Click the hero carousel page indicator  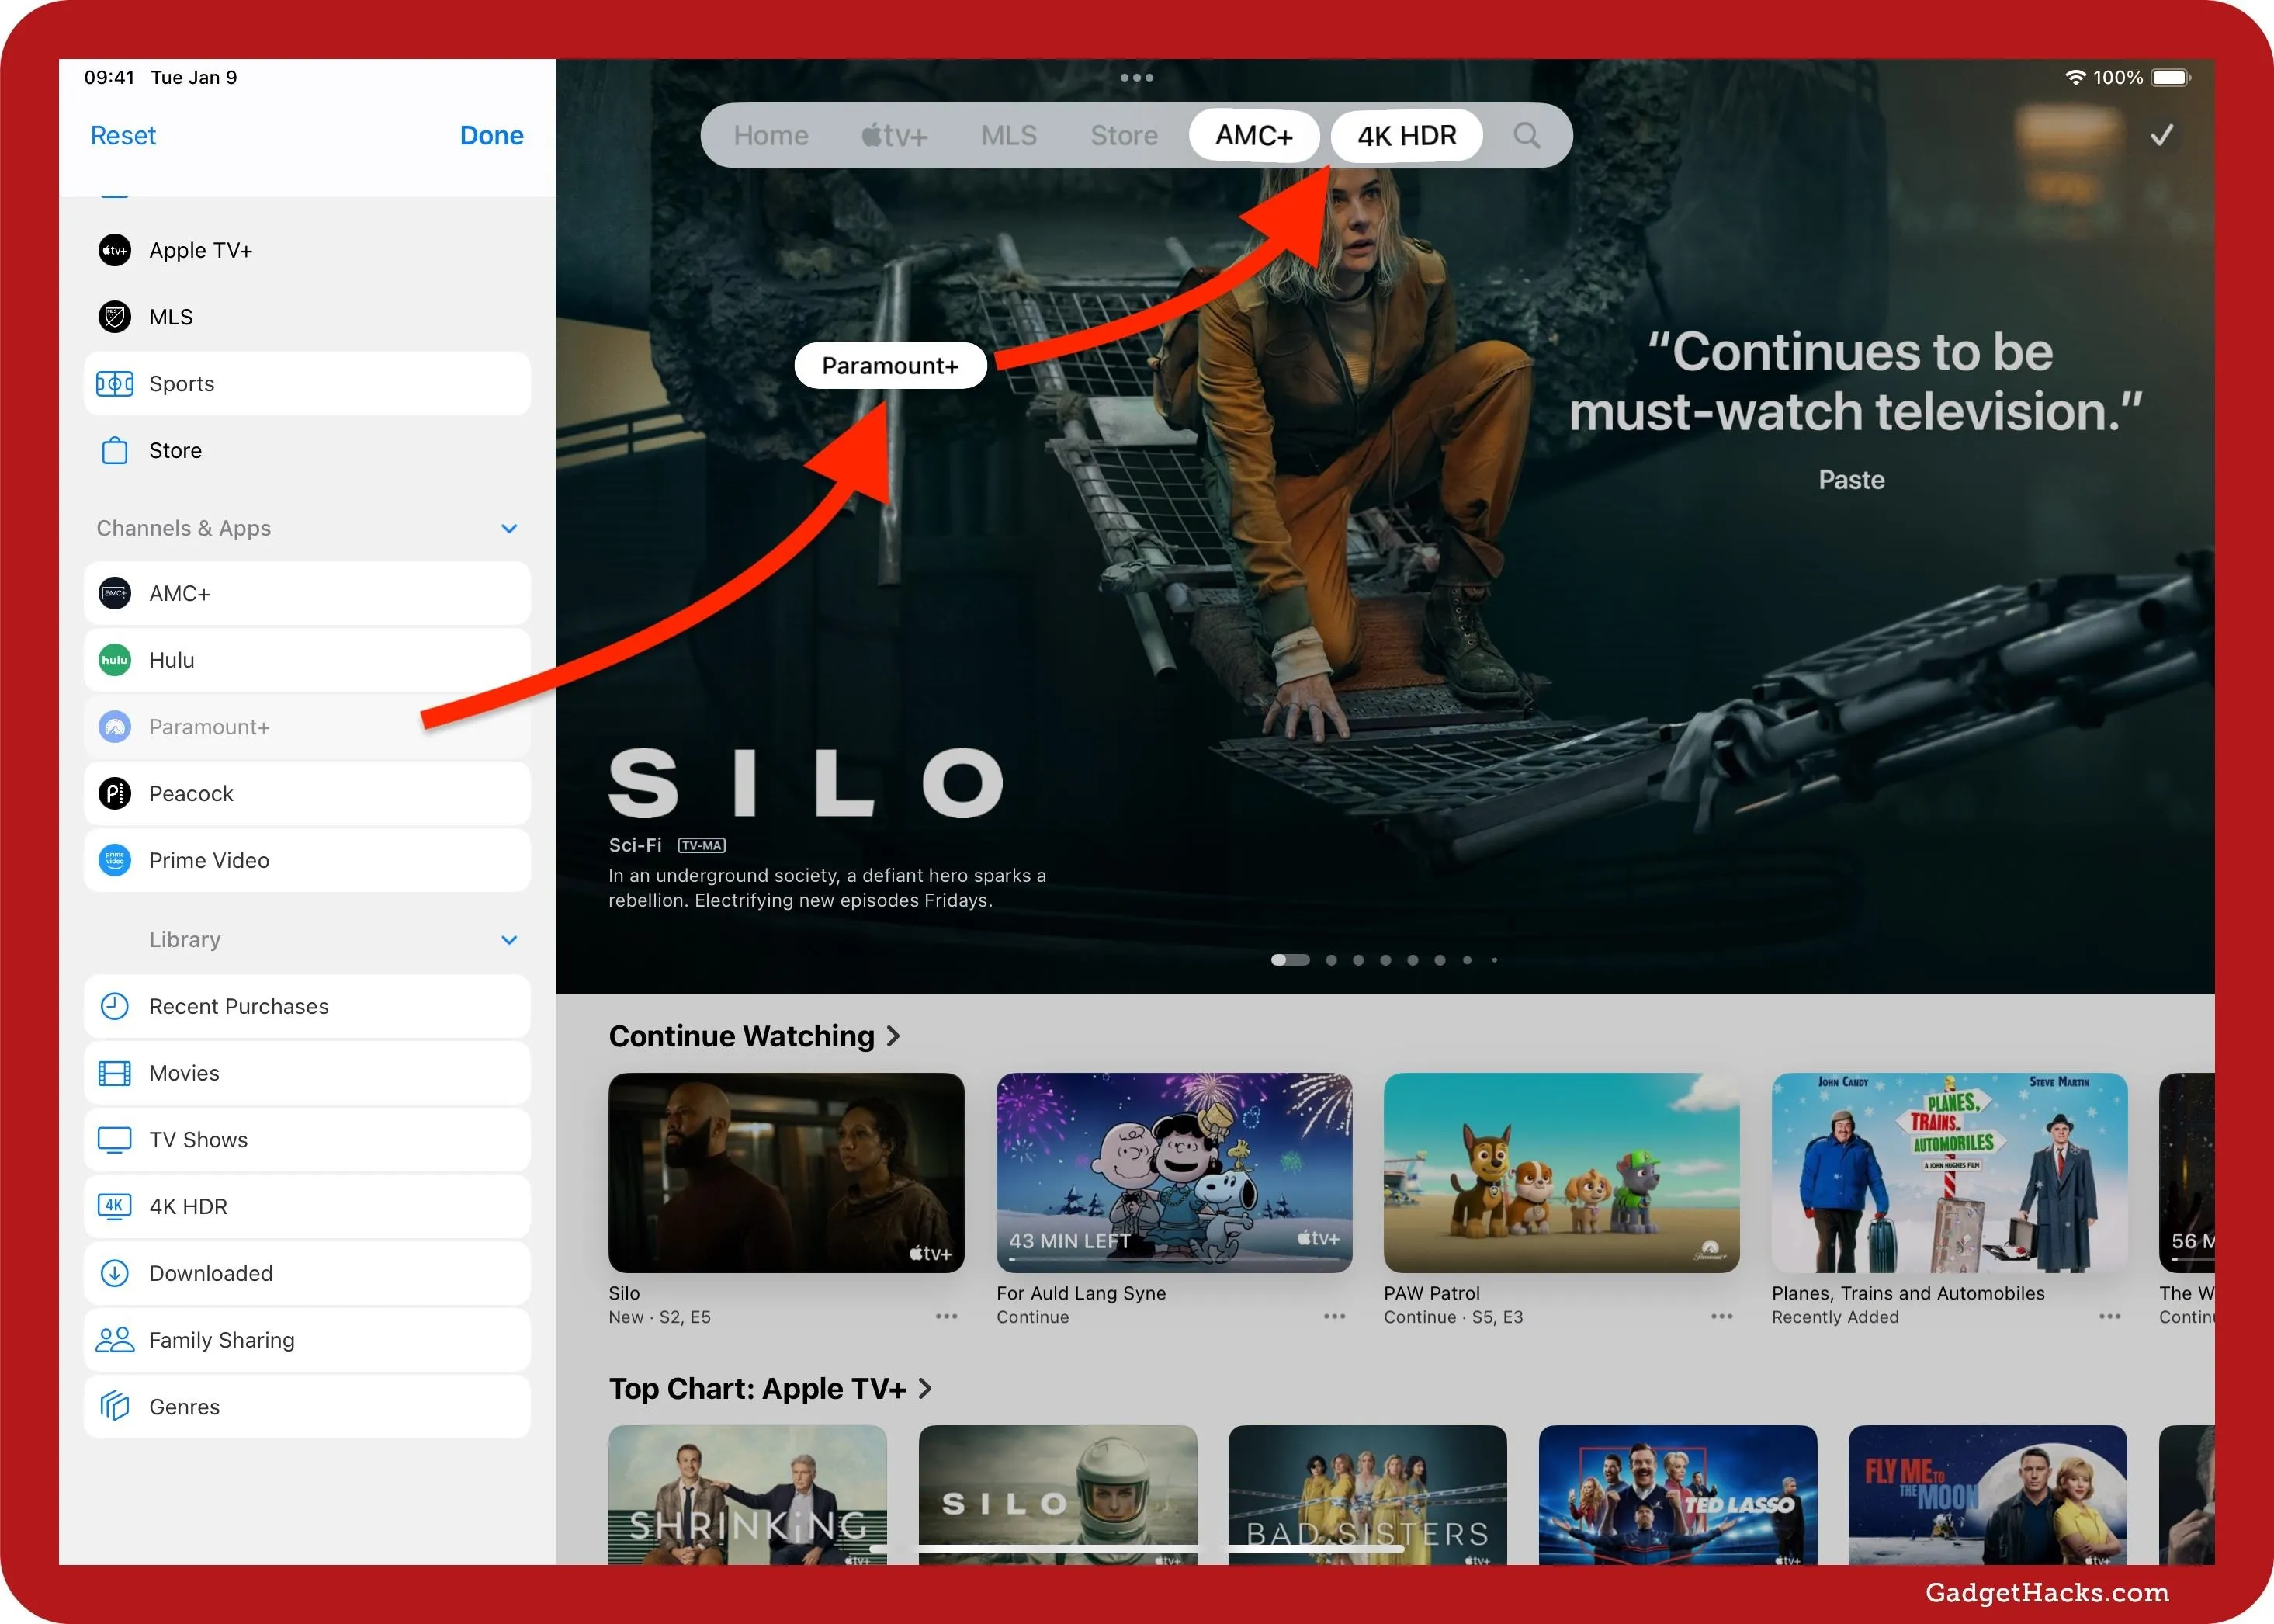pyautogui.click(x=1383, y=961)
